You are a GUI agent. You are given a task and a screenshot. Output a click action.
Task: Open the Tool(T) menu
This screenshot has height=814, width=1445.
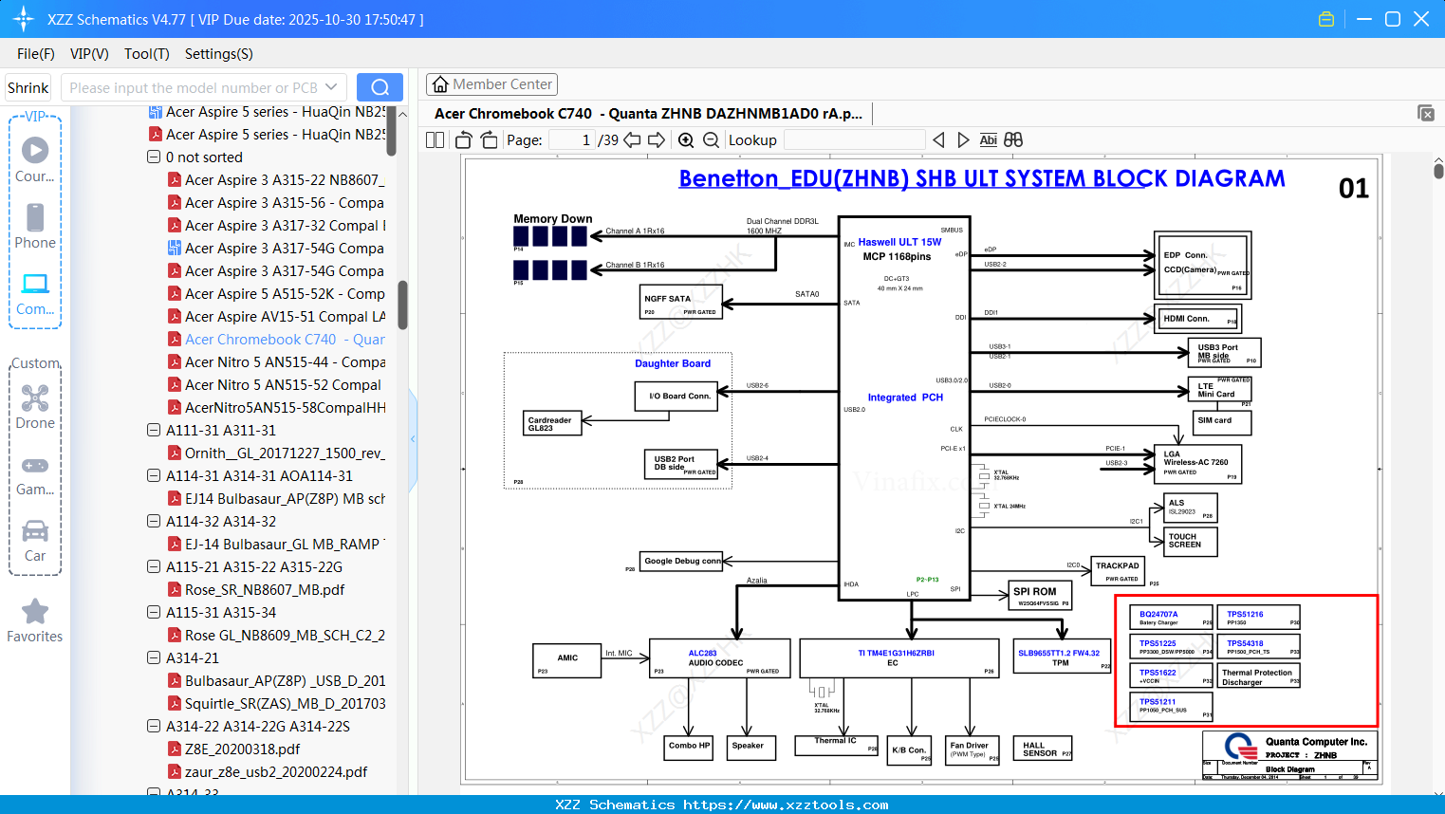tap(146, 54)
